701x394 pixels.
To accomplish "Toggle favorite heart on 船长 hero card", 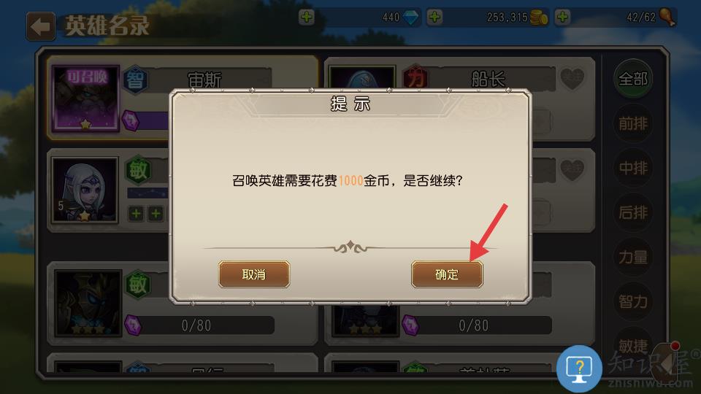I will click(x=572, y=79).
